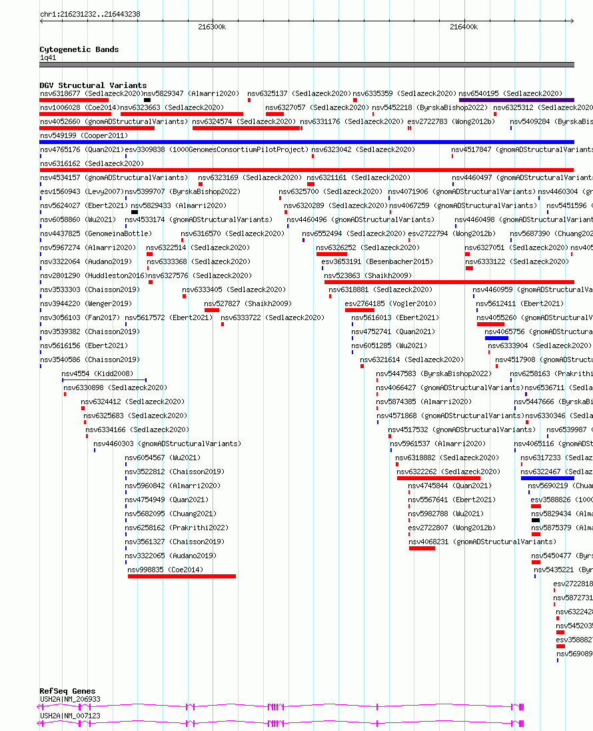Click the long red nsv6316162 variant bar
This screenshot has width=593, height=731.
pyautogui.click(x=307, y=170)
